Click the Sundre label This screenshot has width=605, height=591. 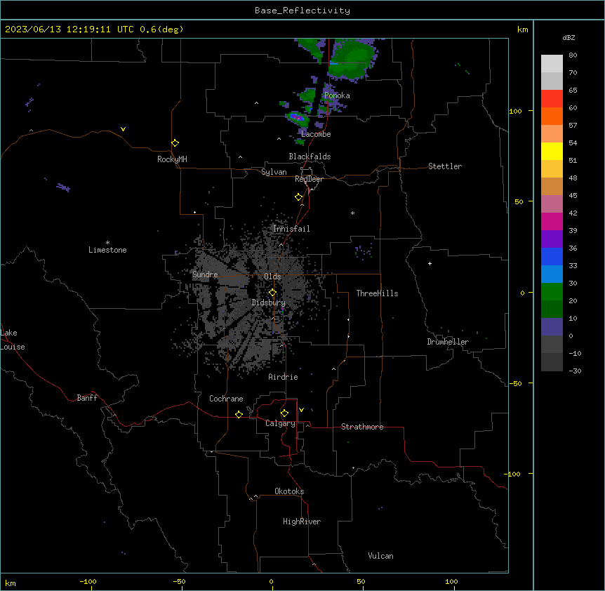click(x=205, y=274)
